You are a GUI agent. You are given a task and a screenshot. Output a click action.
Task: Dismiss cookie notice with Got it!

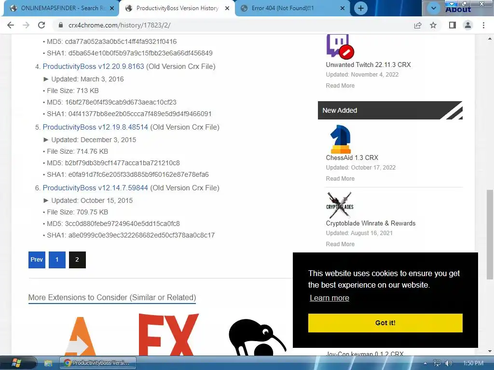click(x=385, y=323)
